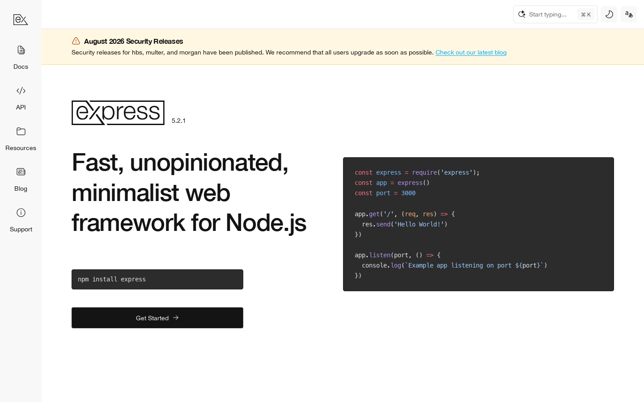Open the Blog newspaper icon
Viewport: 644px width, 402px height.
pyautogui.click(x=21, y=172)
